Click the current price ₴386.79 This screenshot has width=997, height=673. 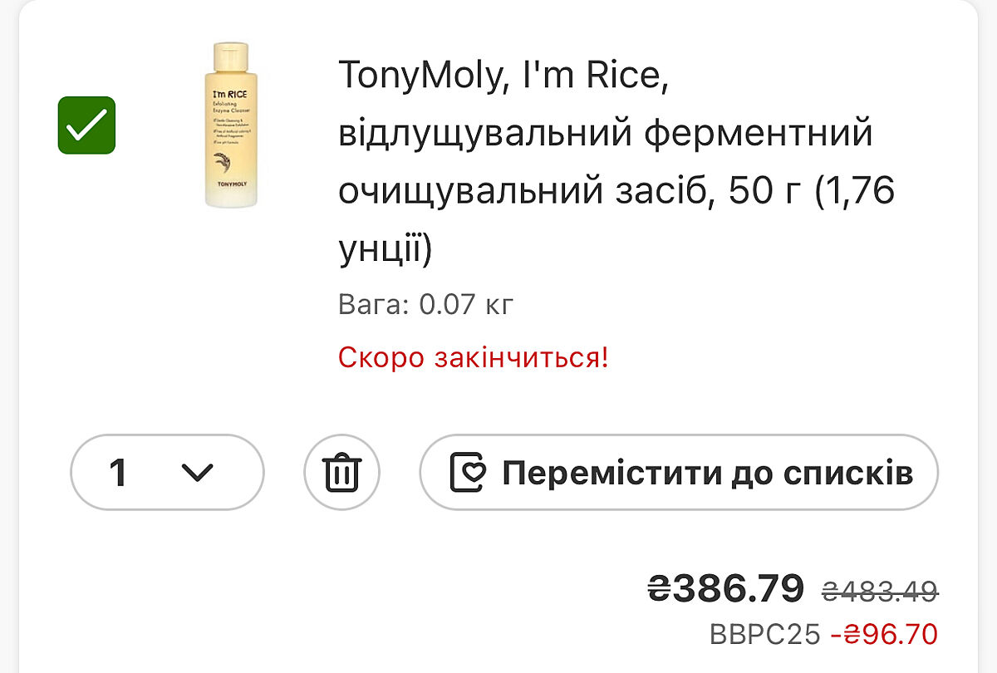tap(725, 588)
